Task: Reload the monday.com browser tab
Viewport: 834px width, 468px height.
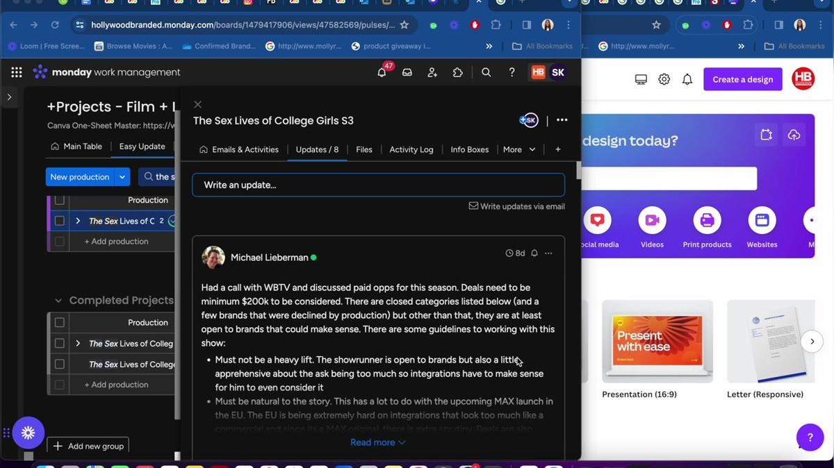Action: [x=55, y=25]
